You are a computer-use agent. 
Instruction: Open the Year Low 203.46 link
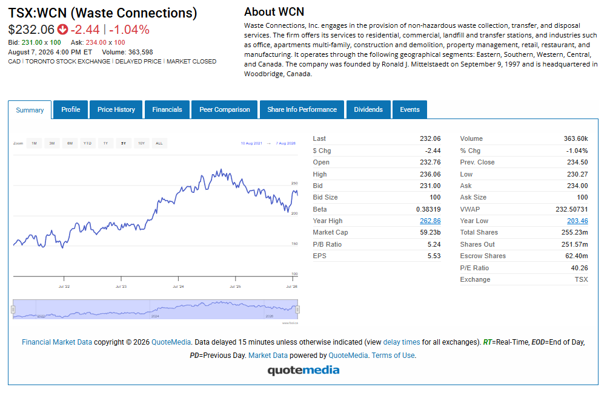click(x=577, y=221)
